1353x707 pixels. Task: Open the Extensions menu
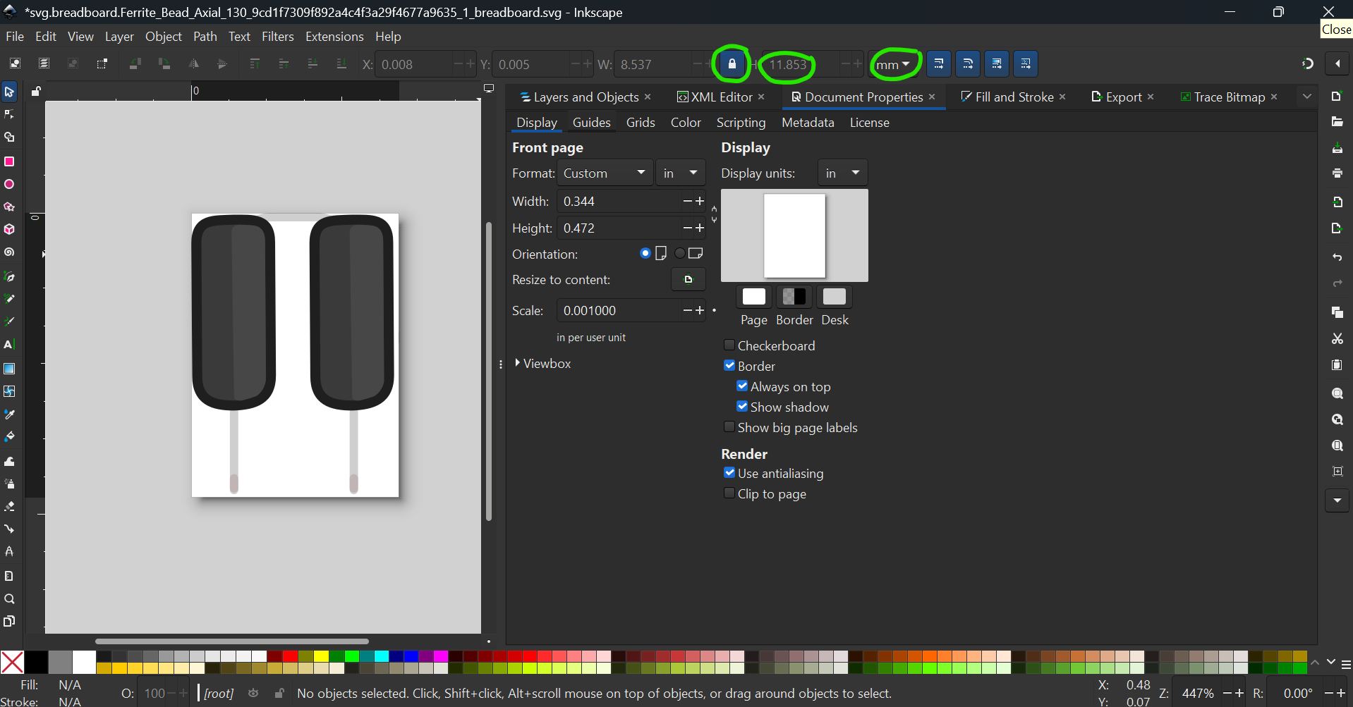pyautogui.click(x=334, y=37)
